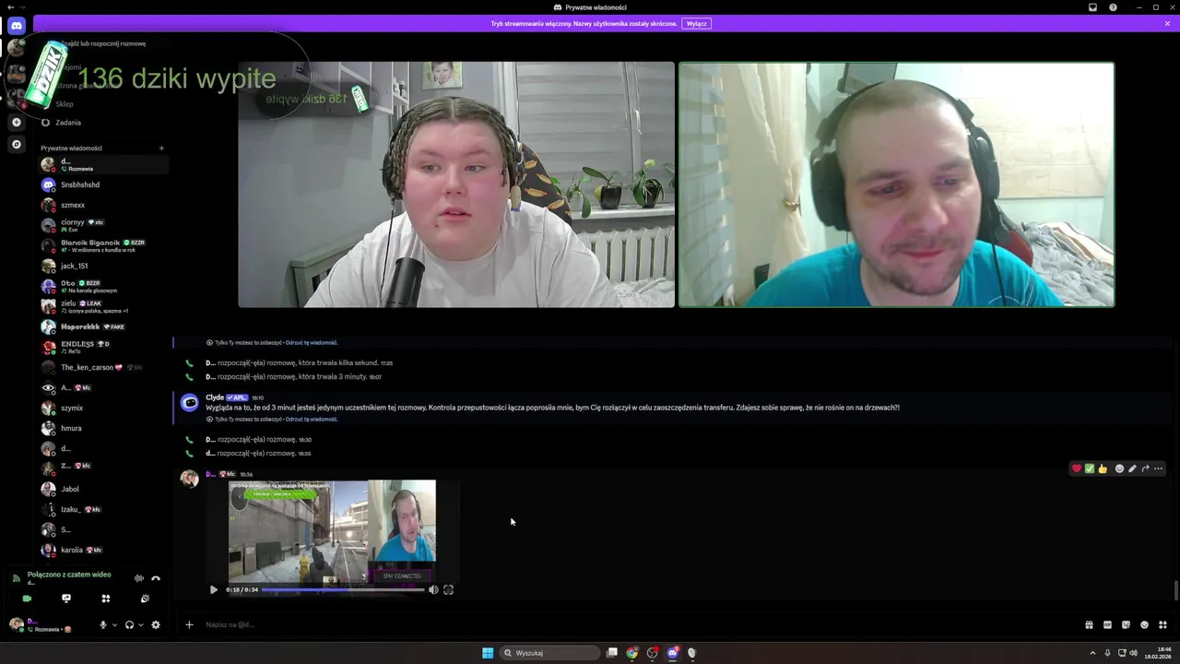
Task: Expand microphone input options arrow
Action: 114,624
